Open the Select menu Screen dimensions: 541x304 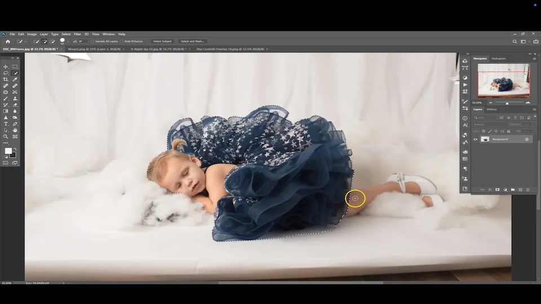66,34
